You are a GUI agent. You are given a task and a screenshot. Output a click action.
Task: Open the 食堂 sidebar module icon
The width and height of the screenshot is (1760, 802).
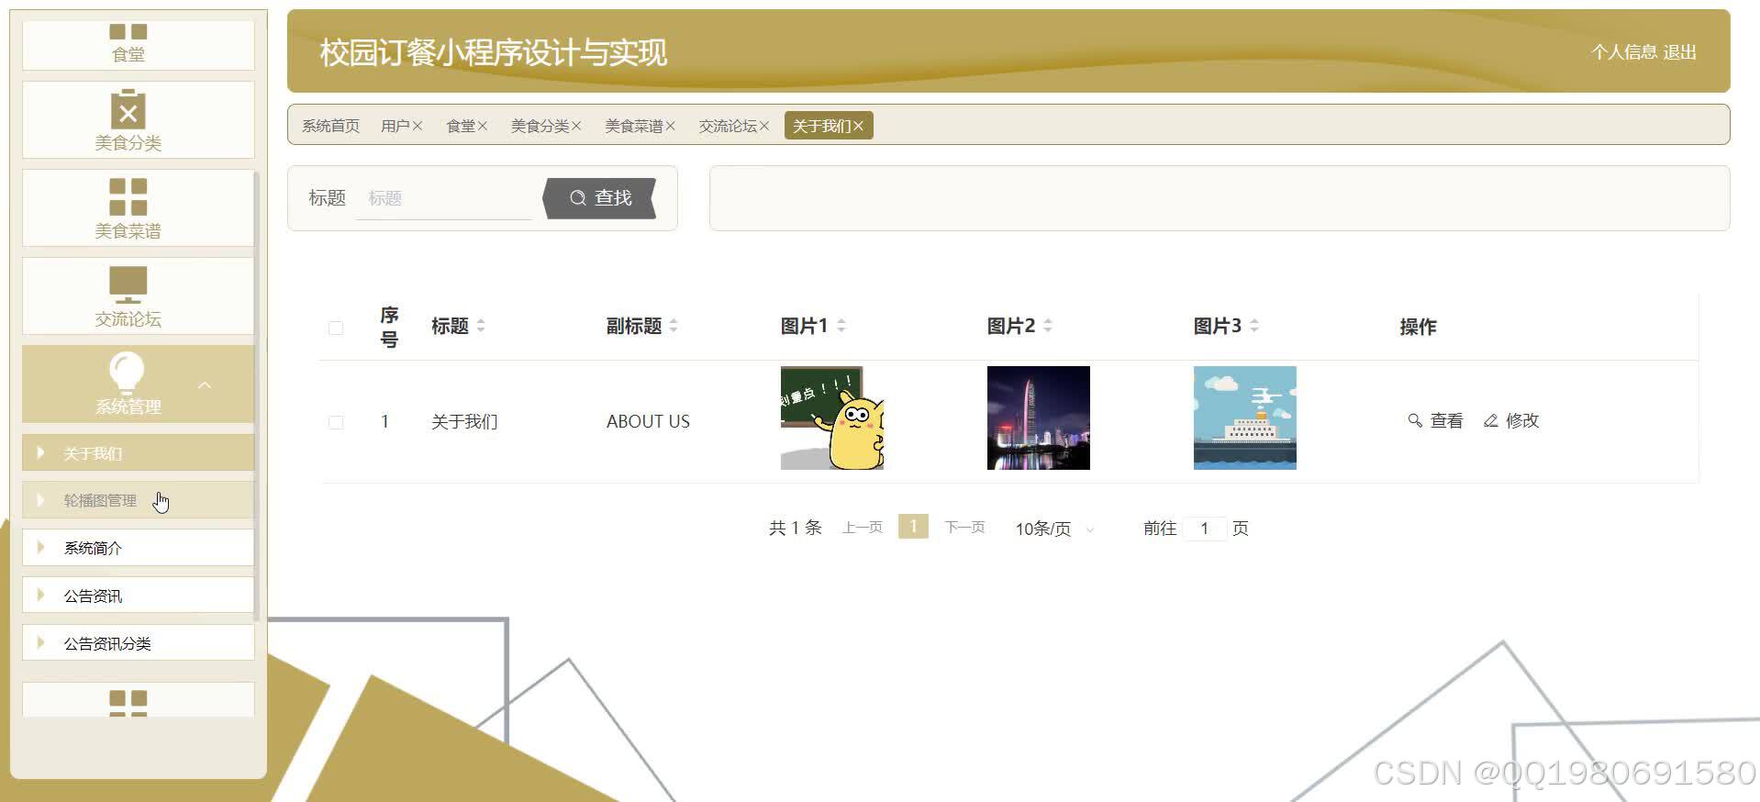pos(128,32)
